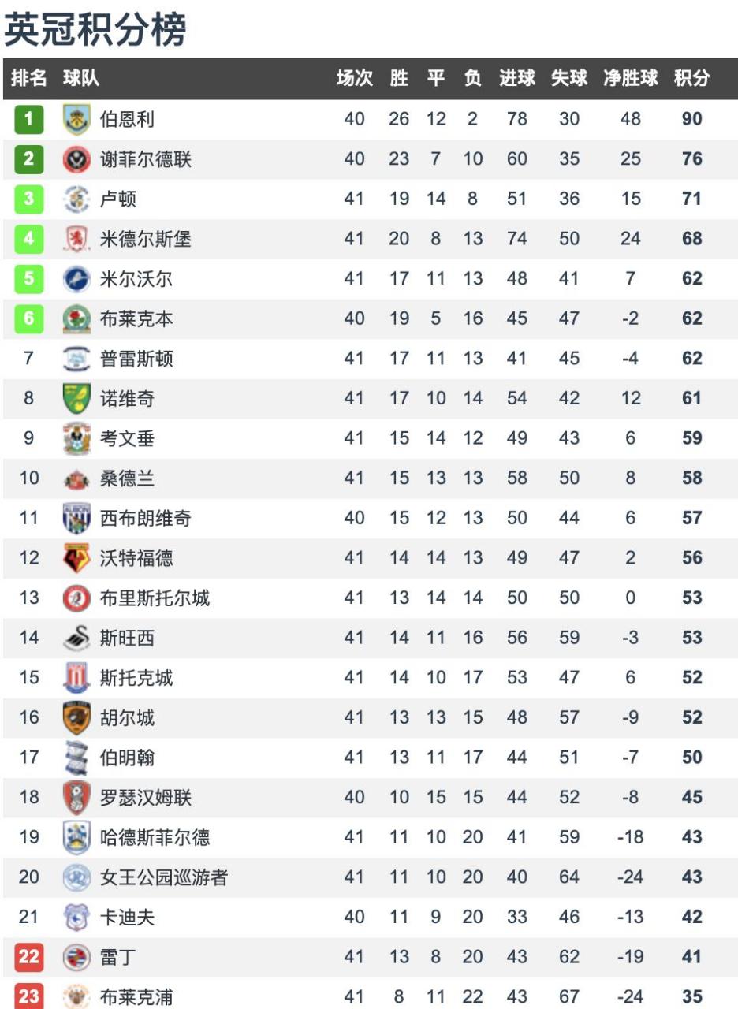Viewport: 738px width, 1009px height.
Task: Click the 净胜球 column header
Action: click(630, 79)
